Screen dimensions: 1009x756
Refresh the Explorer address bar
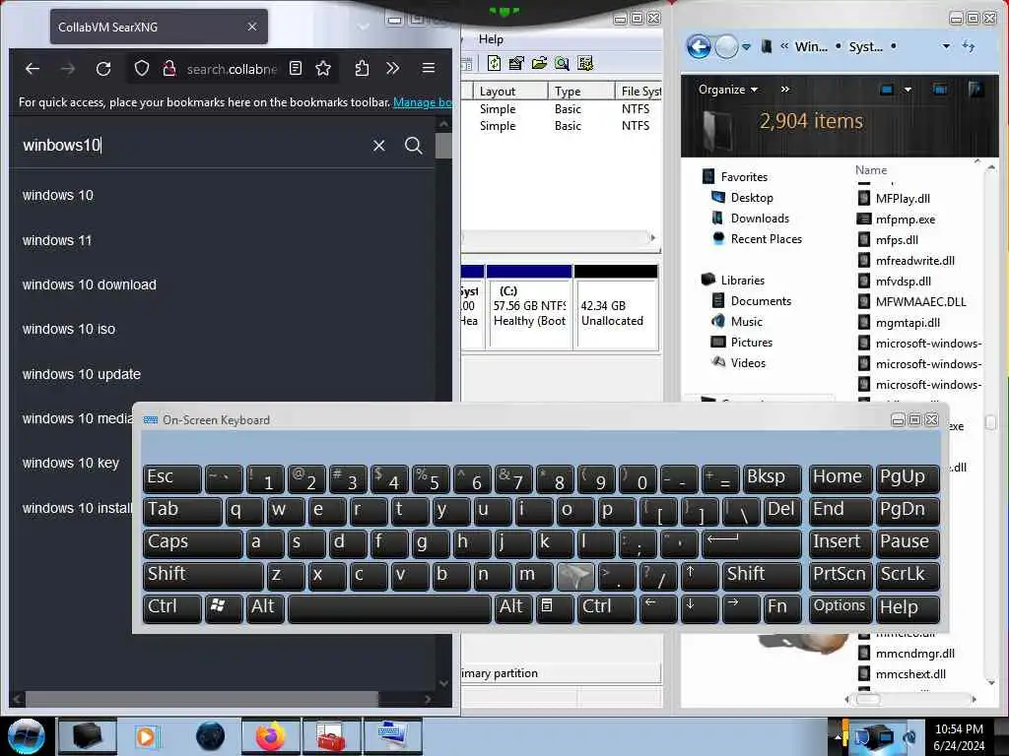pyautogui.click(x=969, y=45)
